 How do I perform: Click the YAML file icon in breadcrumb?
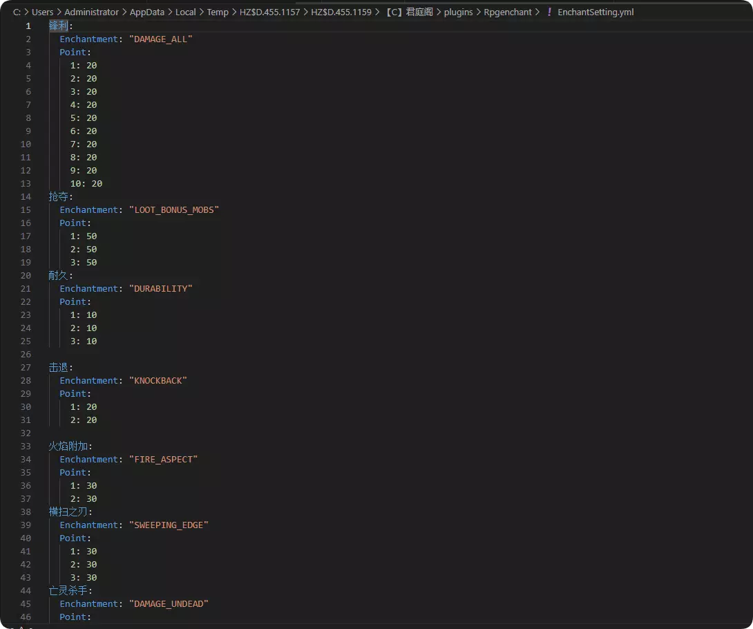[549, 12]
